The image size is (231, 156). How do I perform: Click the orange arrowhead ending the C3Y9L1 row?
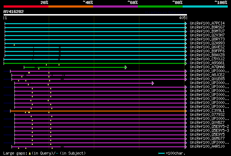click(x=186, y=111)
